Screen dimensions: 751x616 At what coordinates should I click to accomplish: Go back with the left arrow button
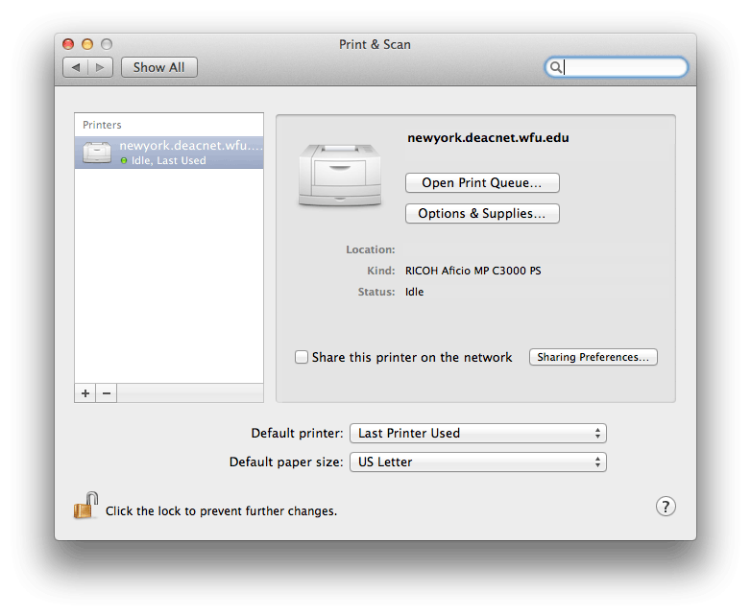(x=76, y=67)
